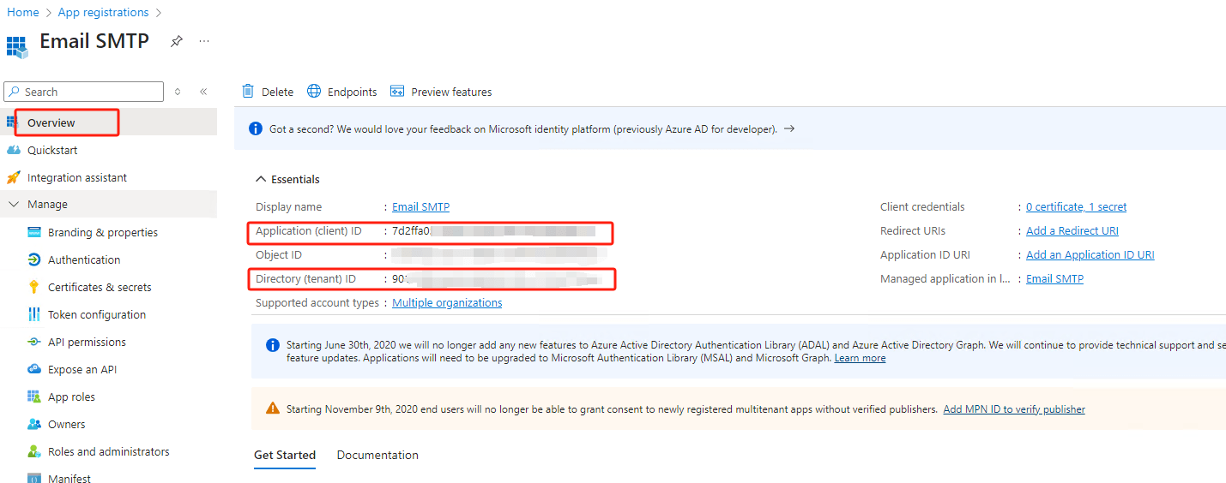Switch to the Documentation tab

click(377, 455)
